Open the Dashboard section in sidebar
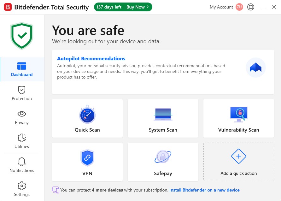 (x=22, y=69)
